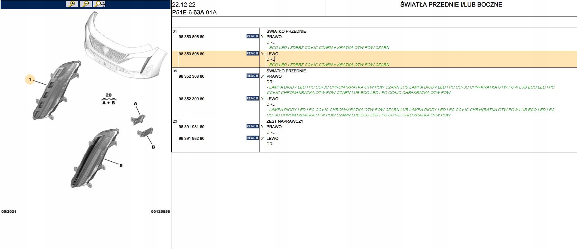The image size is (577, 249).
Task: Select part number 98 391 981 80
Action: tap(192, 127)
